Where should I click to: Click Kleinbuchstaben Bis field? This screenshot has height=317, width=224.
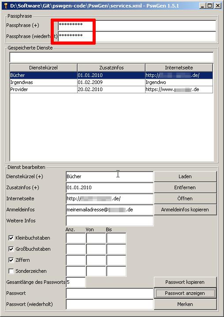pos(116,238)
